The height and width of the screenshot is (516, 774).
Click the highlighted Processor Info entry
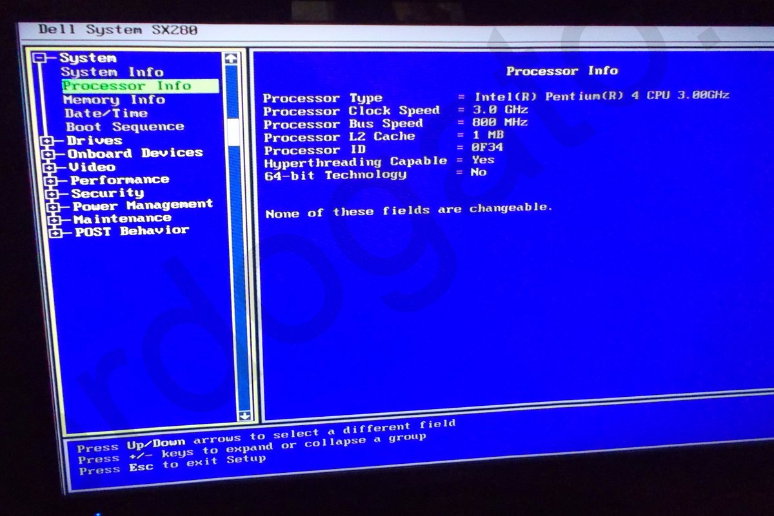[126, 86]
